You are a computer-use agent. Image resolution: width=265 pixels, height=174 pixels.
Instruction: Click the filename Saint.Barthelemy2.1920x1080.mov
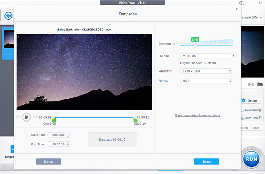click(84, 29)
